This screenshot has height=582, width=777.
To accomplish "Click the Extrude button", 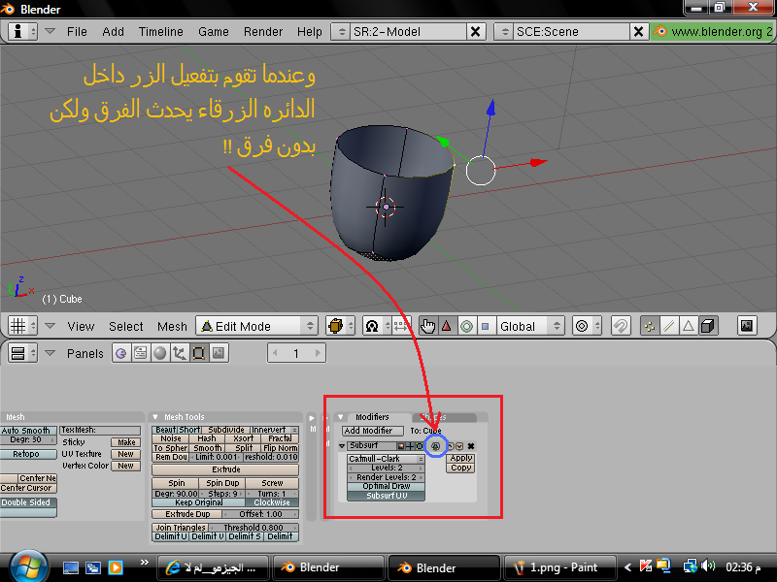I will [x=225, y=469].
